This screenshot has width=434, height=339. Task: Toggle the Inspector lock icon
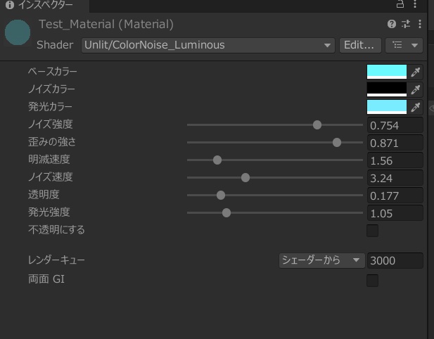click(400, 4)
